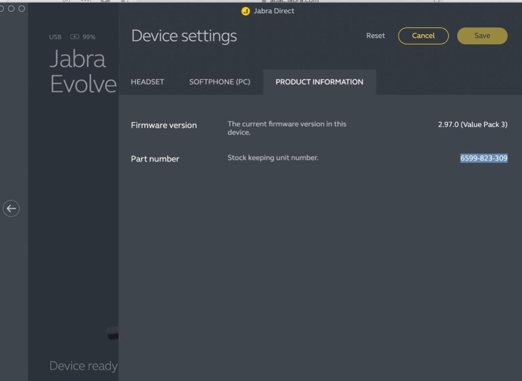This screenshot has height=381, width=522.
Task: Click the Device ready status text
Action: point(84,366)
